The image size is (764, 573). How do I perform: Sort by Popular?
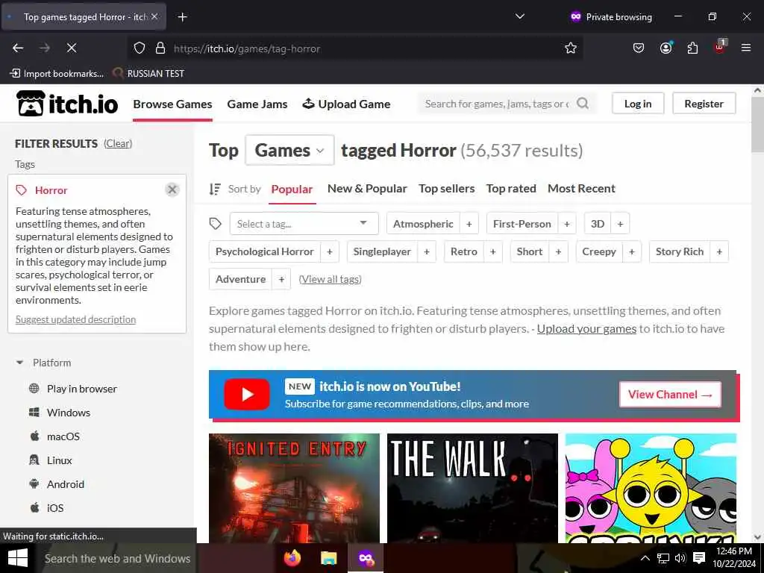tap(292, 189)
